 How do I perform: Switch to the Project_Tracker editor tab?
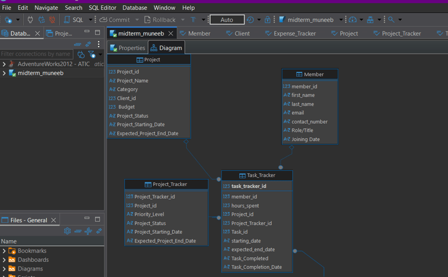pyautogui.click(x=397, y=33)
